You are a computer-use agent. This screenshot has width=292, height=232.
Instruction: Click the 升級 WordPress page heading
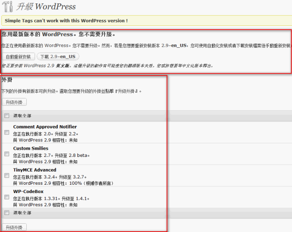click(x=46, y=7)
